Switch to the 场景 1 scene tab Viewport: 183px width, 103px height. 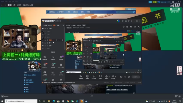pyautogui.click(x=58, y=25)
